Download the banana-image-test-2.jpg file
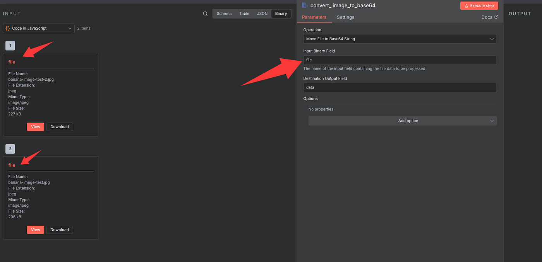 click(60, 127)
